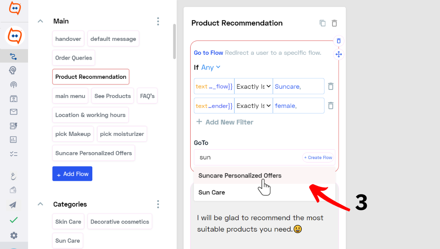Collapse the Main flows group
The width and height of the screenshot is (440, 249).
click(40, 21)
